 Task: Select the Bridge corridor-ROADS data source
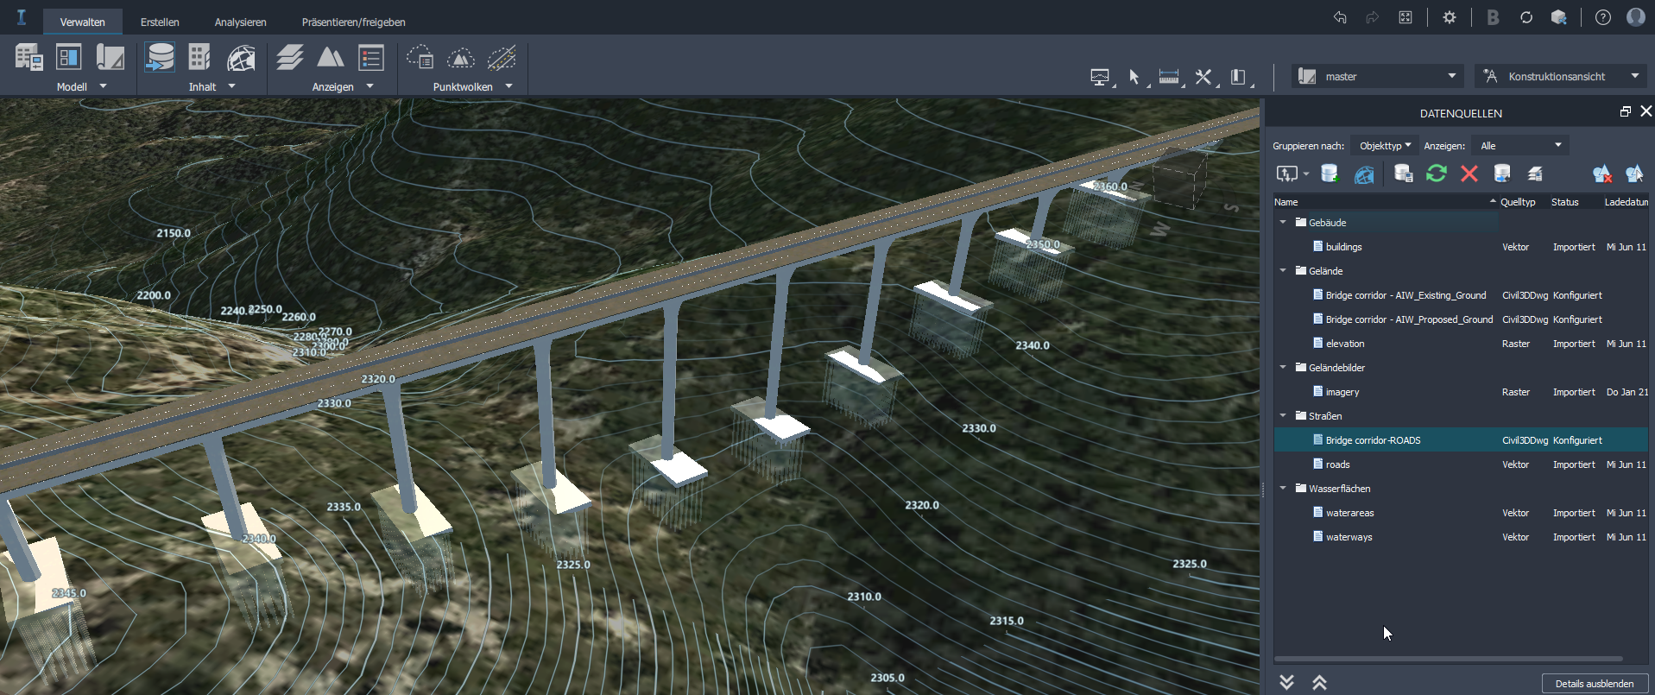click(x=1461, y=439)
